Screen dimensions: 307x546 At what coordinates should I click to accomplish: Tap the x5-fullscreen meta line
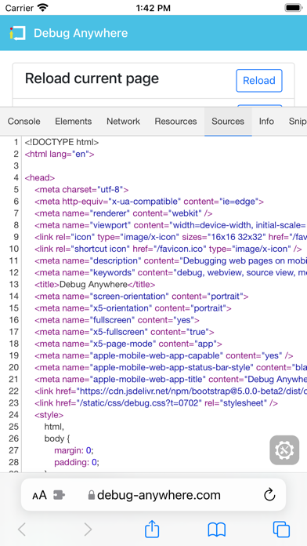[124, 332]
